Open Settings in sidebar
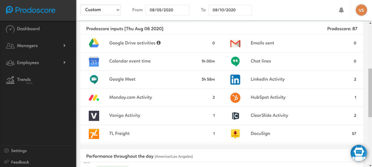This screenshot has width=372, height=167. (19, 151)
